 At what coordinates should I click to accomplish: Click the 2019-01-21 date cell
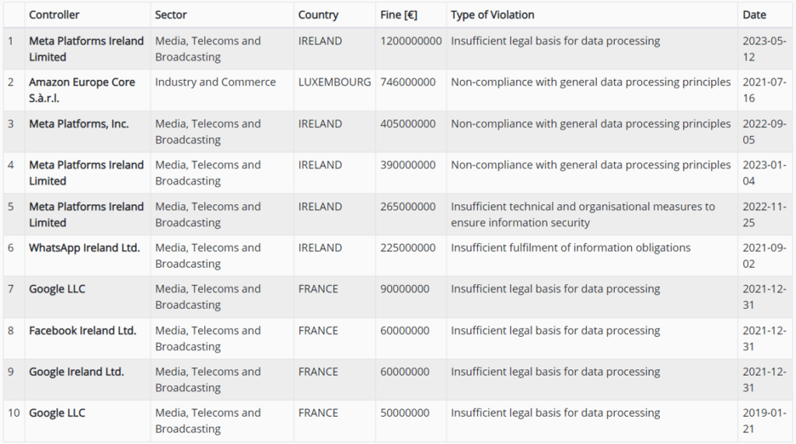764,421
